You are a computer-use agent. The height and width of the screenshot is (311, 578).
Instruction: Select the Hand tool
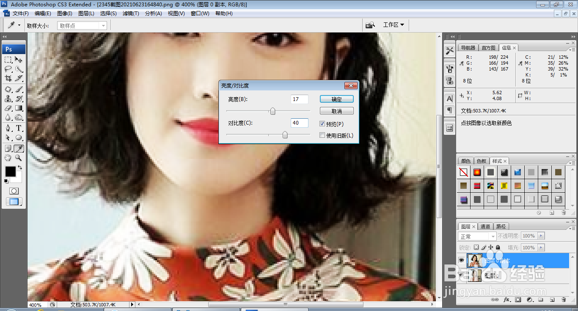pyautogui.click(x=8, y=158)
